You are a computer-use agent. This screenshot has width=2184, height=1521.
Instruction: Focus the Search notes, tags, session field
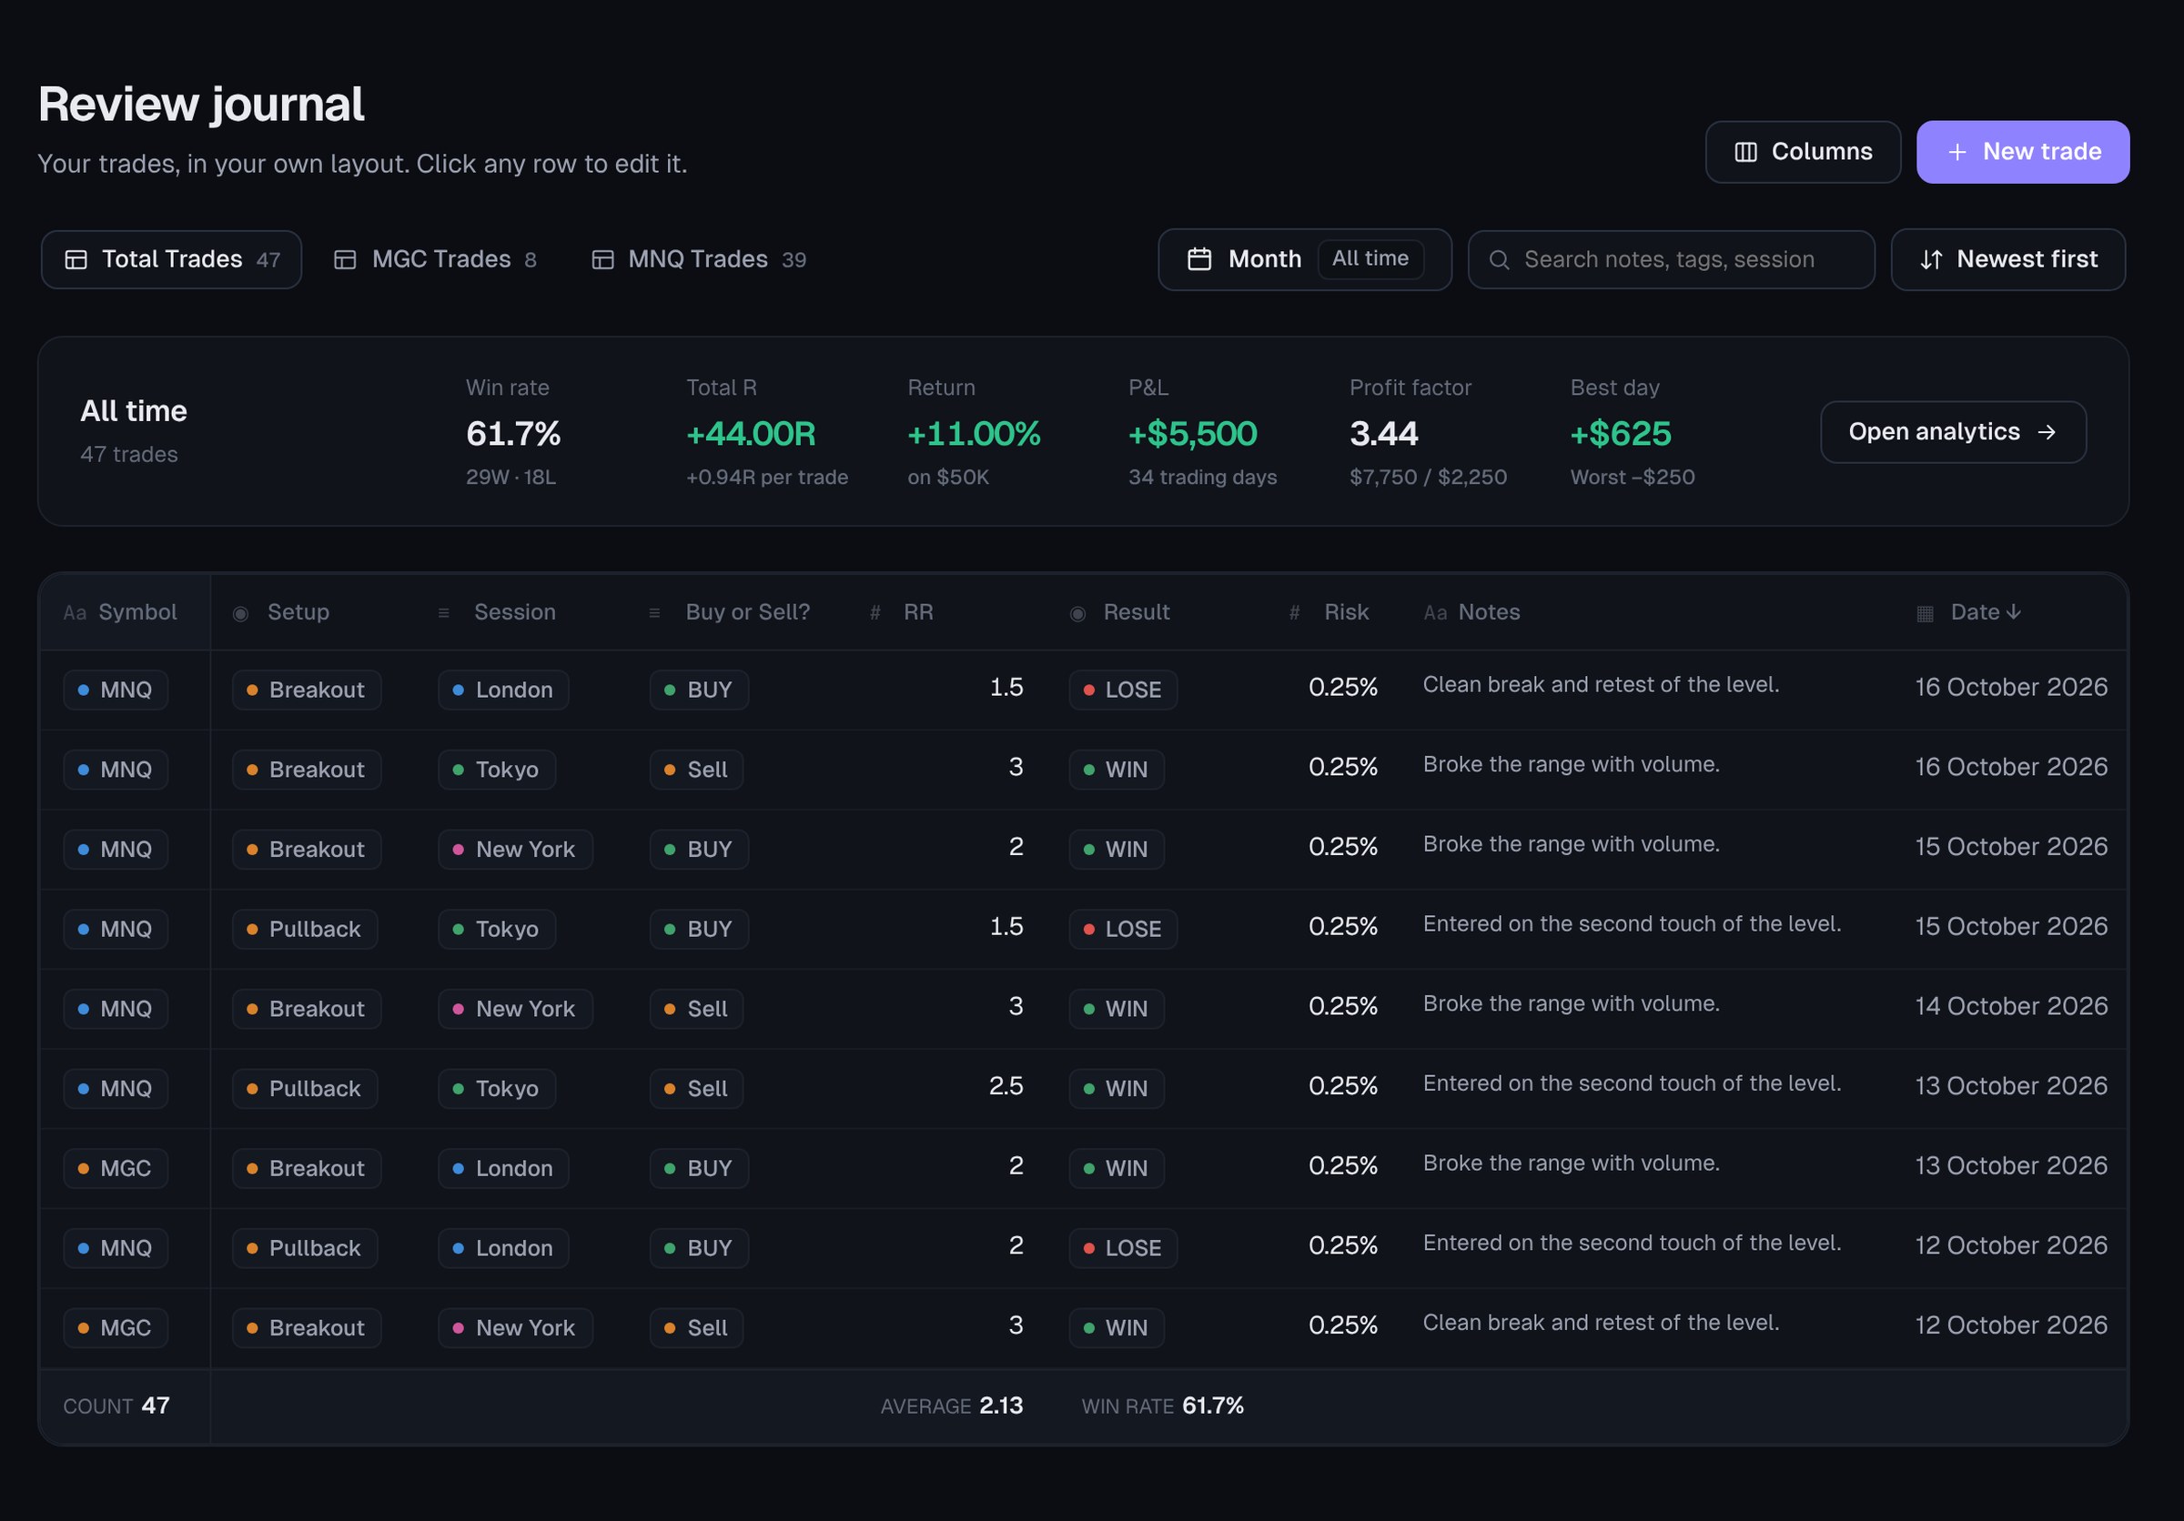tap(1671, 259)
